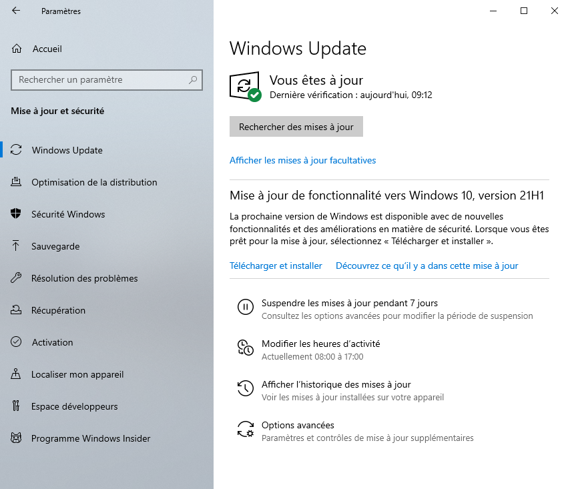Focus the Rechercher un paramètre field

[100, 80]
